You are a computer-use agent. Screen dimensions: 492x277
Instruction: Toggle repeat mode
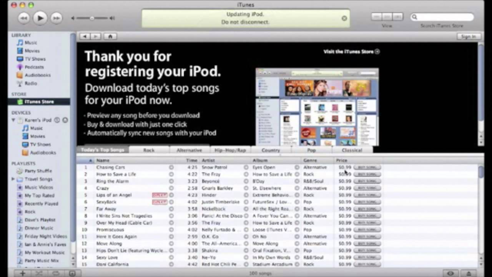tap(56, 273)
